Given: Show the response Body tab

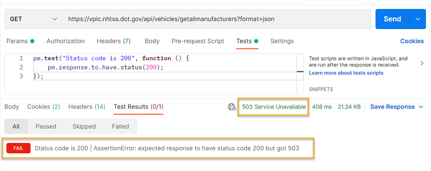Looking at the screenshot, I should click(11, 107).
